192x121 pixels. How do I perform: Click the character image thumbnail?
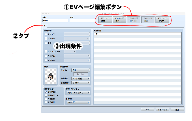pos(50,76)
